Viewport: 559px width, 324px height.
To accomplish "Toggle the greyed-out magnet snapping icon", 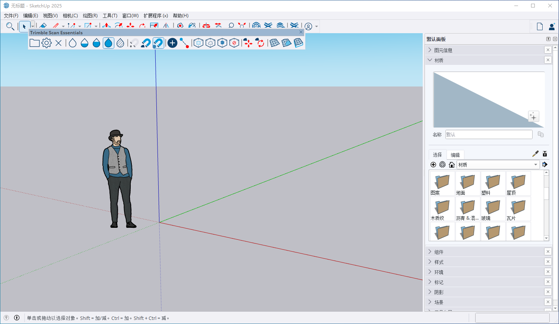I will tap(134, 43).
